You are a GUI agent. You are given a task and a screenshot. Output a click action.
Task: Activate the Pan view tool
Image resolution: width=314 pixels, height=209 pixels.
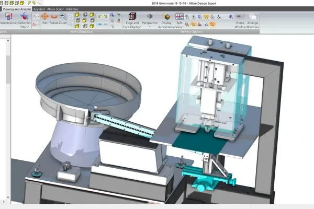[x=45, y=16]
